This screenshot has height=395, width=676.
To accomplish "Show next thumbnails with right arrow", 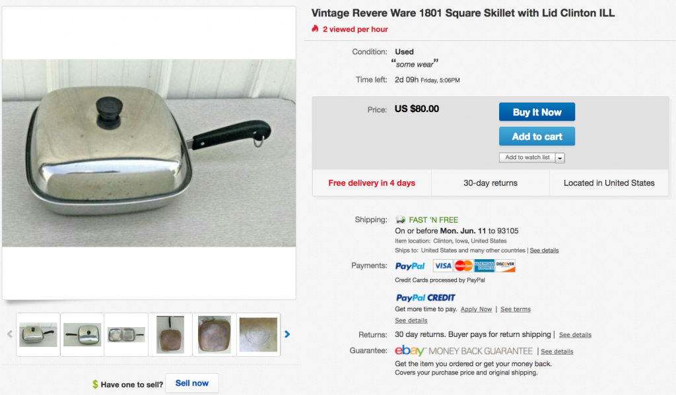I will coord(287,334).
